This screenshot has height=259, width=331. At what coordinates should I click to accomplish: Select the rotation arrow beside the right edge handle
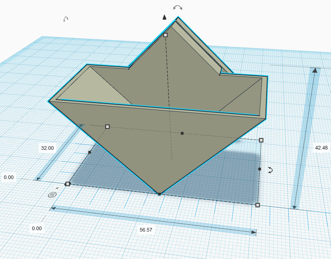tap(270, 170)
